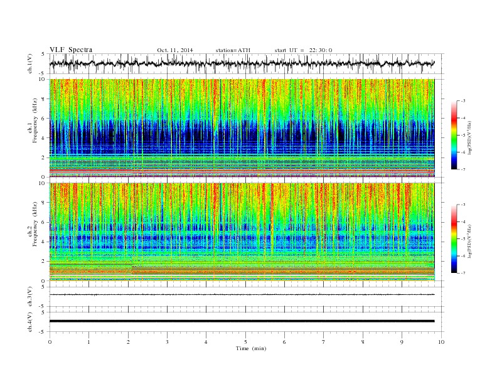Click the time axis tick label '2'
The image size is (497, 384).
click(128, 342)
